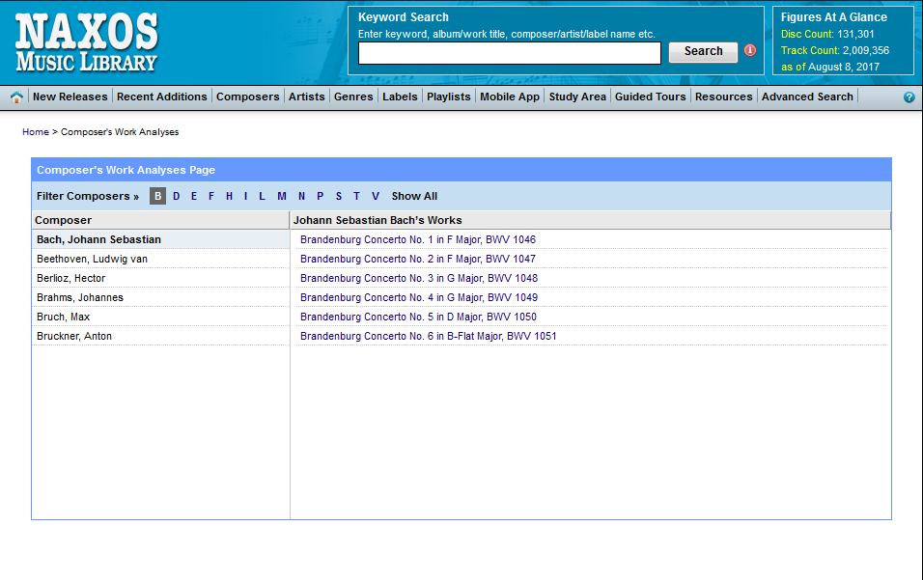The height and width of the screenshot is (580, 923).
Task: Filter composers by letter P
Action: coord(321,196)
